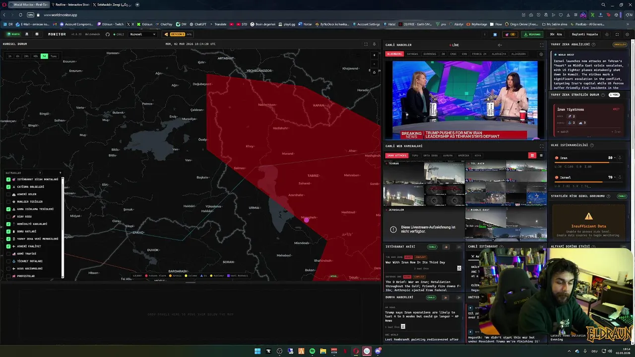Disable the Denizaltı Kabloları layer

8,224
